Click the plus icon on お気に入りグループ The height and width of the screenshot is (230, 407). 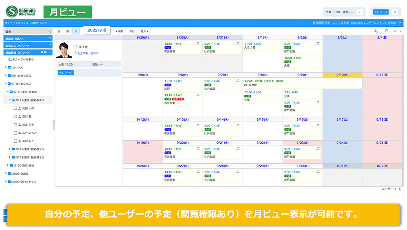click(50, 46)
